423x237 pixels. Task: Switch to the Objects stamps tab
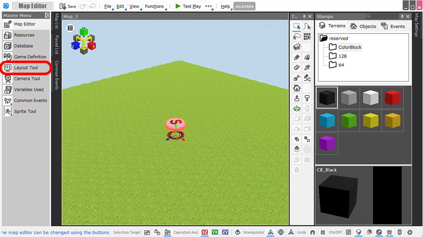(363, 26)
